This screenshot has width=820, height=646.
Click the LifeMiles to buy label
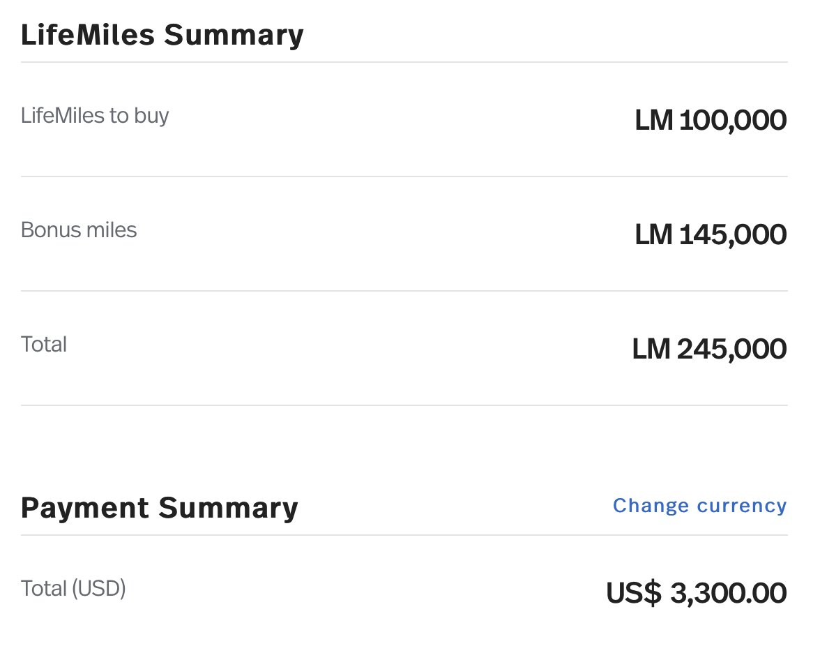tap(95, 116)
